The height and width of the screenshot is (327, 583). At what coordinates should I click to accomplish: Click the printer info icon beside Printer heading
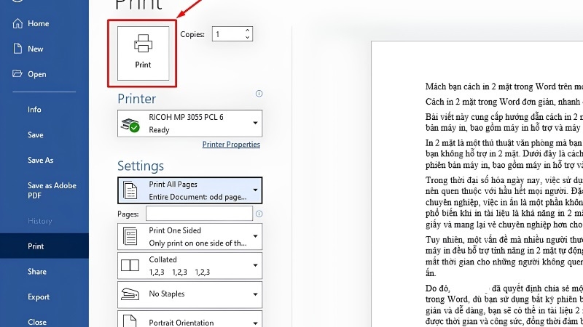pyautogui.click(x=259, y=94)
